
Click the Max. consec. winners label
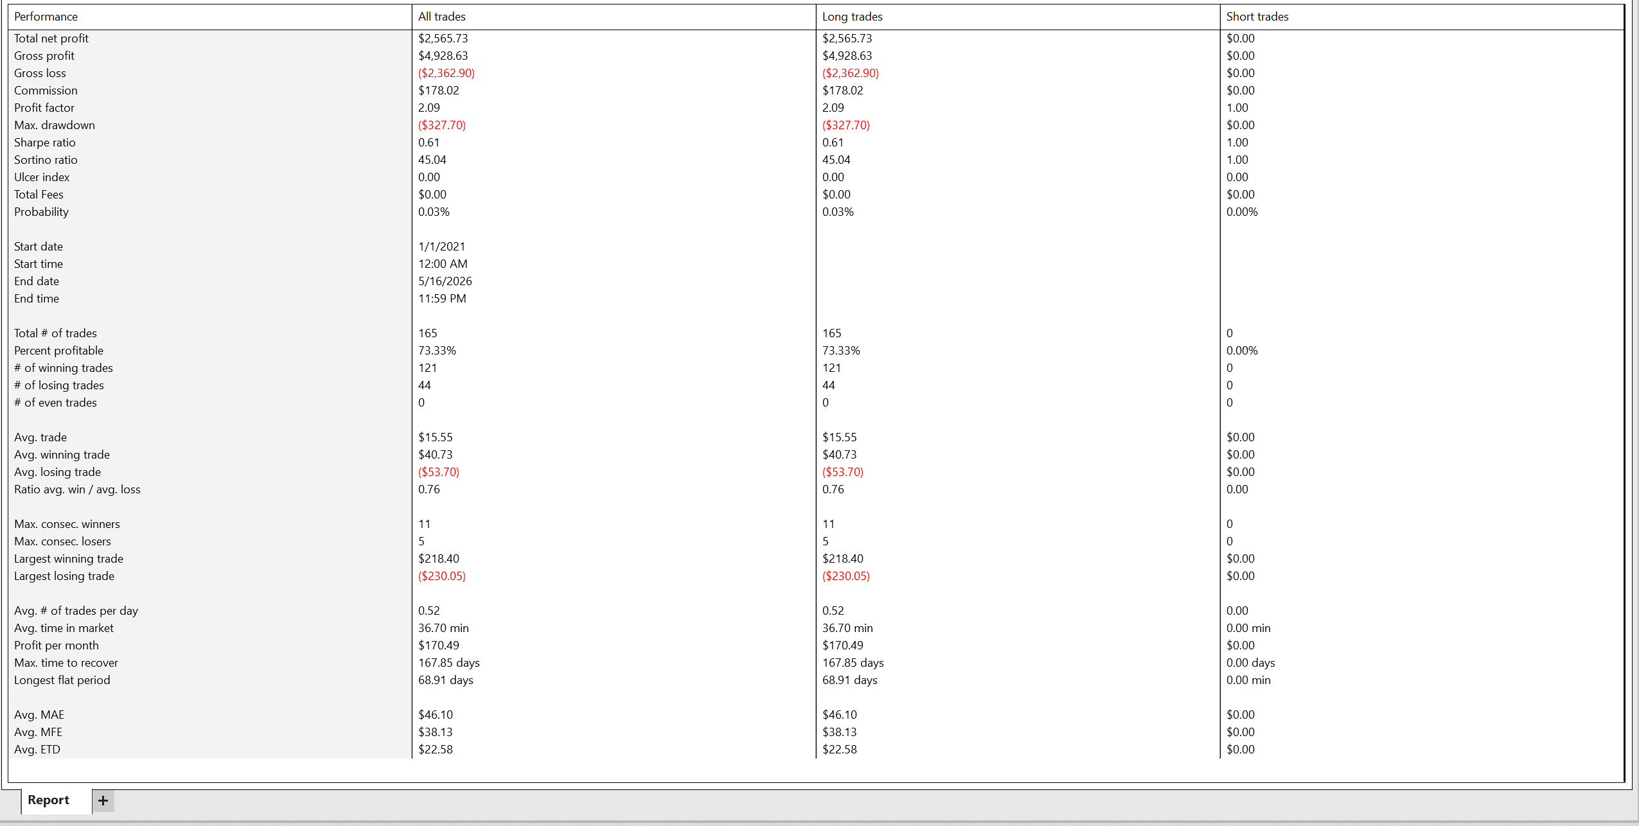pyautogui.click(x=67, y=524)
